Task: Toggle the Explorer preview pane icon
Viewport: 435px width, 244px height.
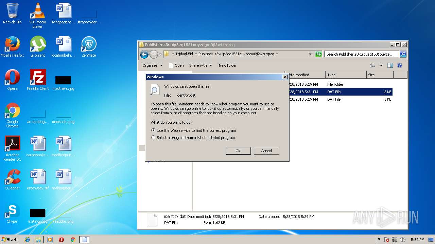Action: [x=390, y=65]
